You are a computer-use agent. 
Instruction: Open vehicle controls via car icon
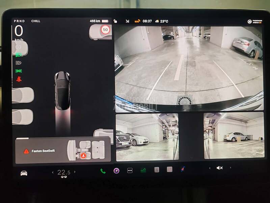[24, 173]
